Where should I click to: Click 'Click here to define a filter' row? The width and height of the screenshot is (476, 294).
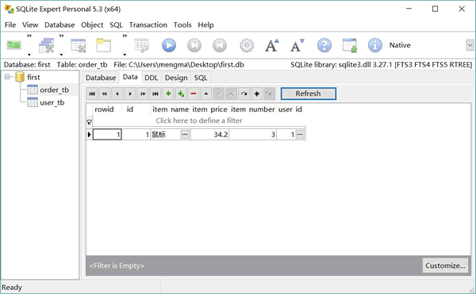tap(199, 120)
